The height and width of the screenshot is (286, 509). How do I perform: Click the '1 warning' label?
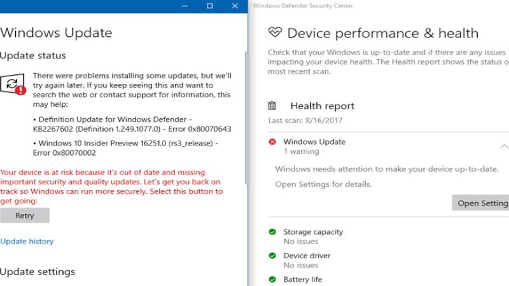[x=301, y=151]
